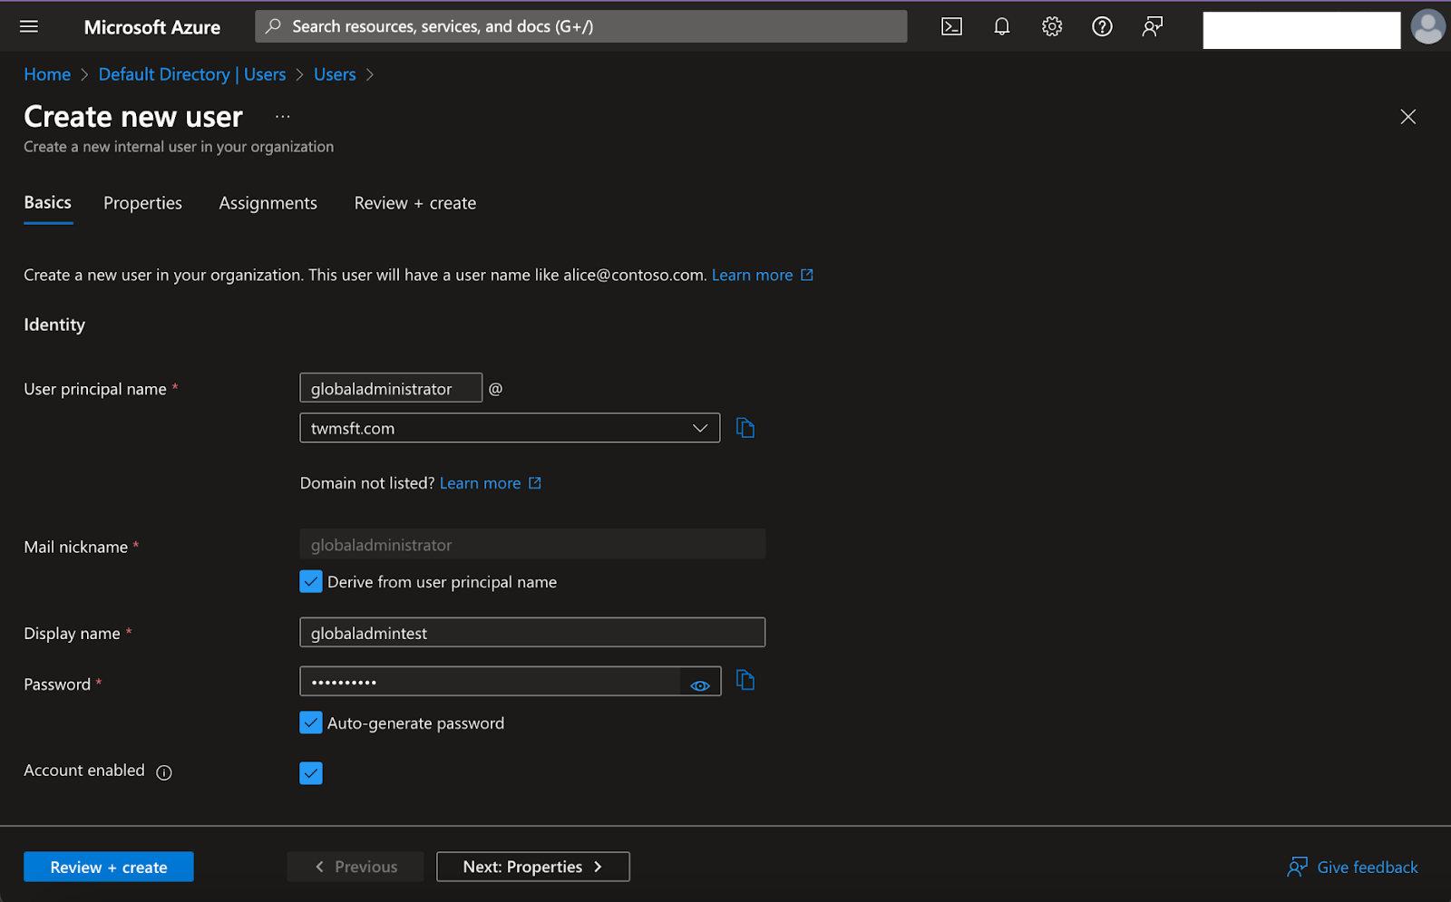Reveal the password with eye icon
The image size is (1451, 902).
pos(700,685)
